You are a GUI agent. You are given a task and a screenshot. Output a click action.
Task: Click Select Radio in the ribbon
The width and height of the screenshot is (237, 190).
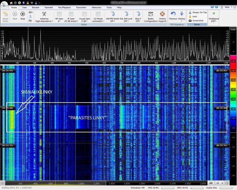click(x=5, y=17)
